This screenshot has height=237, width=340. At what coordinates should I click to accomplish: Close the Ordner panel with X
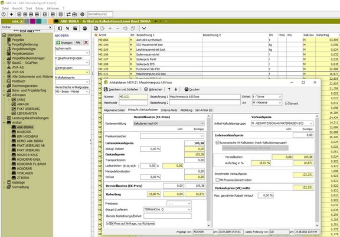point(50,27)
